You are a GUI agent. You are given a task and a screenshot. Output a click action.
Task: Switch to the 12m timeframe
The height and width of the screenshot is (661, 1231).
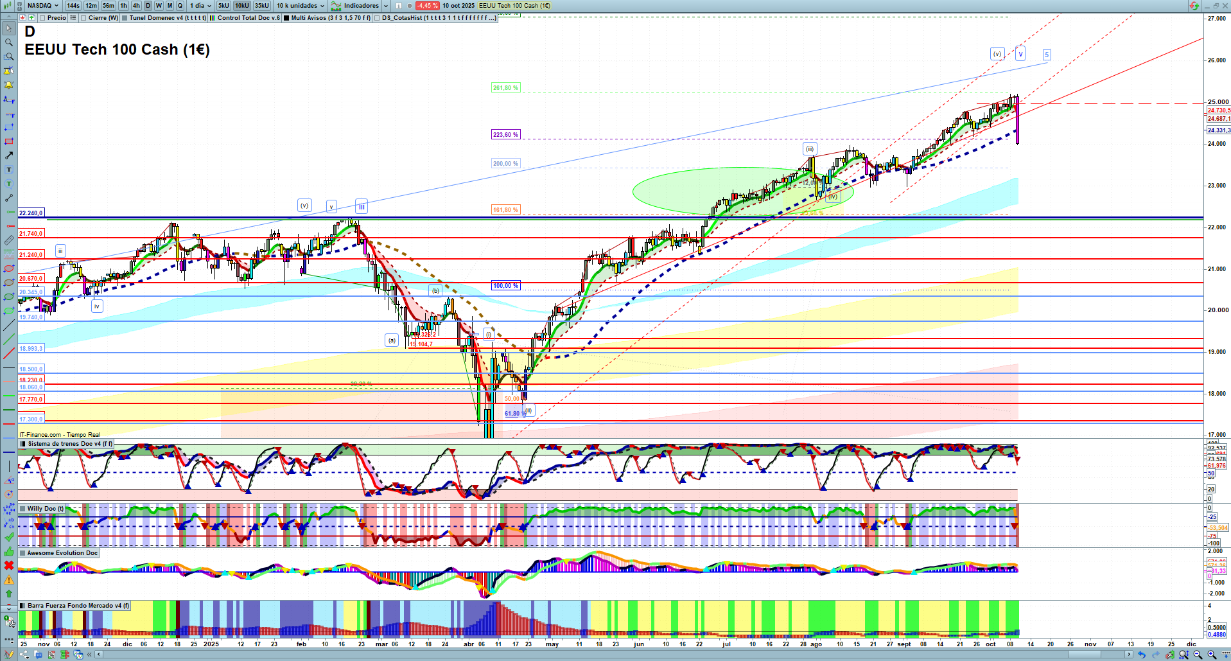tap(91, 6)
